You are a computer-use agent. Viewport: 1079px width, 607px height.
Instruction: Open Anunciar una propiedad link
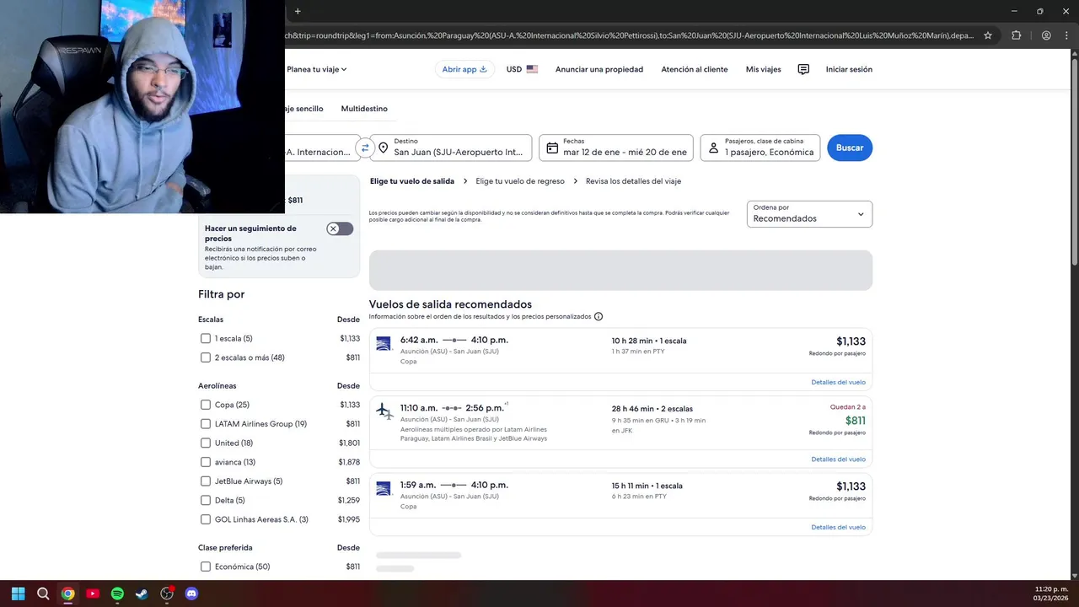click(599, 69)
